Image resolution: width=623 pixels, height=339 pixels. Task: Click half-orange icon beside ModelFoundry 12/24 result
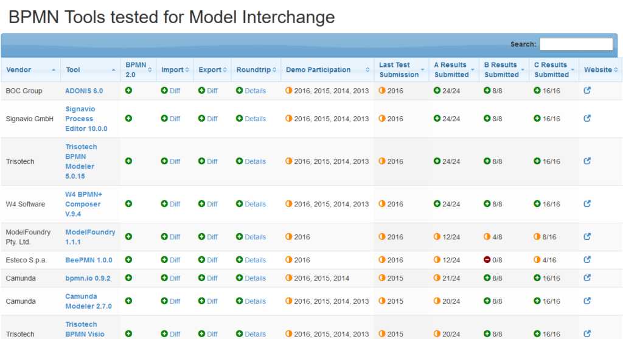[x=437, y=237]
